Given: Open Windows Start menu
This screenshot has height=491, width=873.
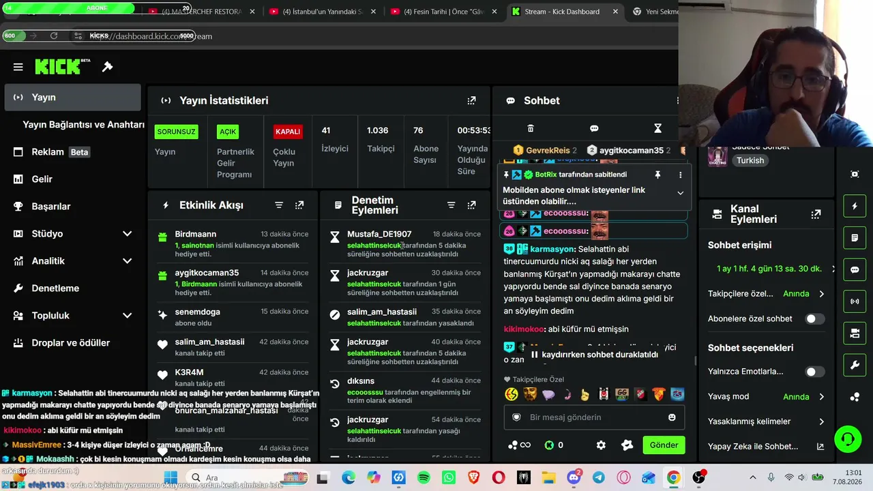Looking at the screenshot, I should [171, 478].
